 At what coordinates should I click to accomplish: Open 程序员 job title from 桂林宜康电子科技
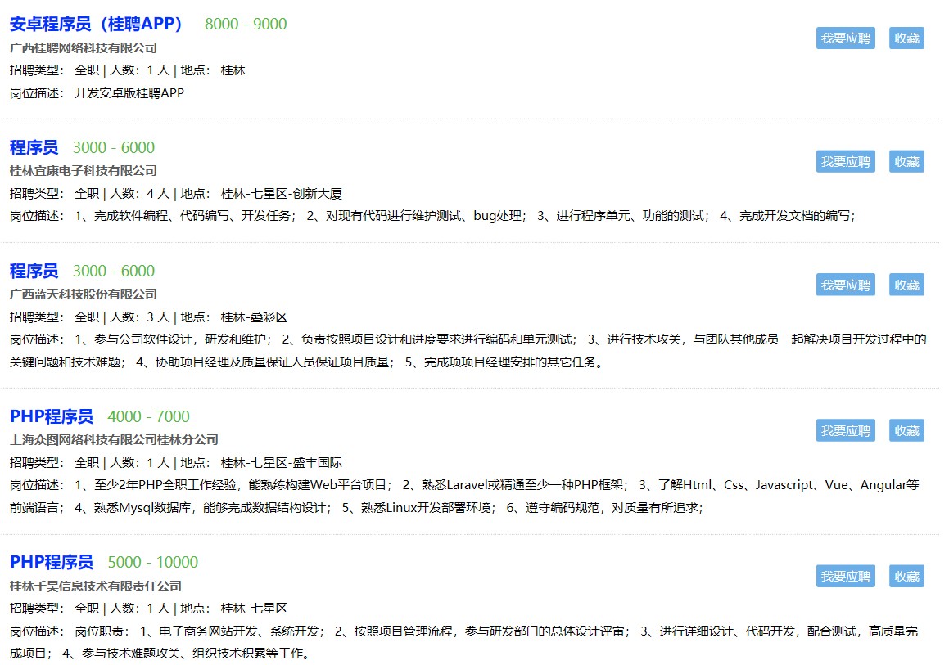pos(34,147)
